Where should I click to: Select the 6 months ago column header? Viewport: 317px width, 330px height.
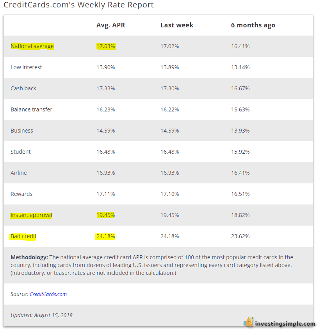[x=253, y=25]
